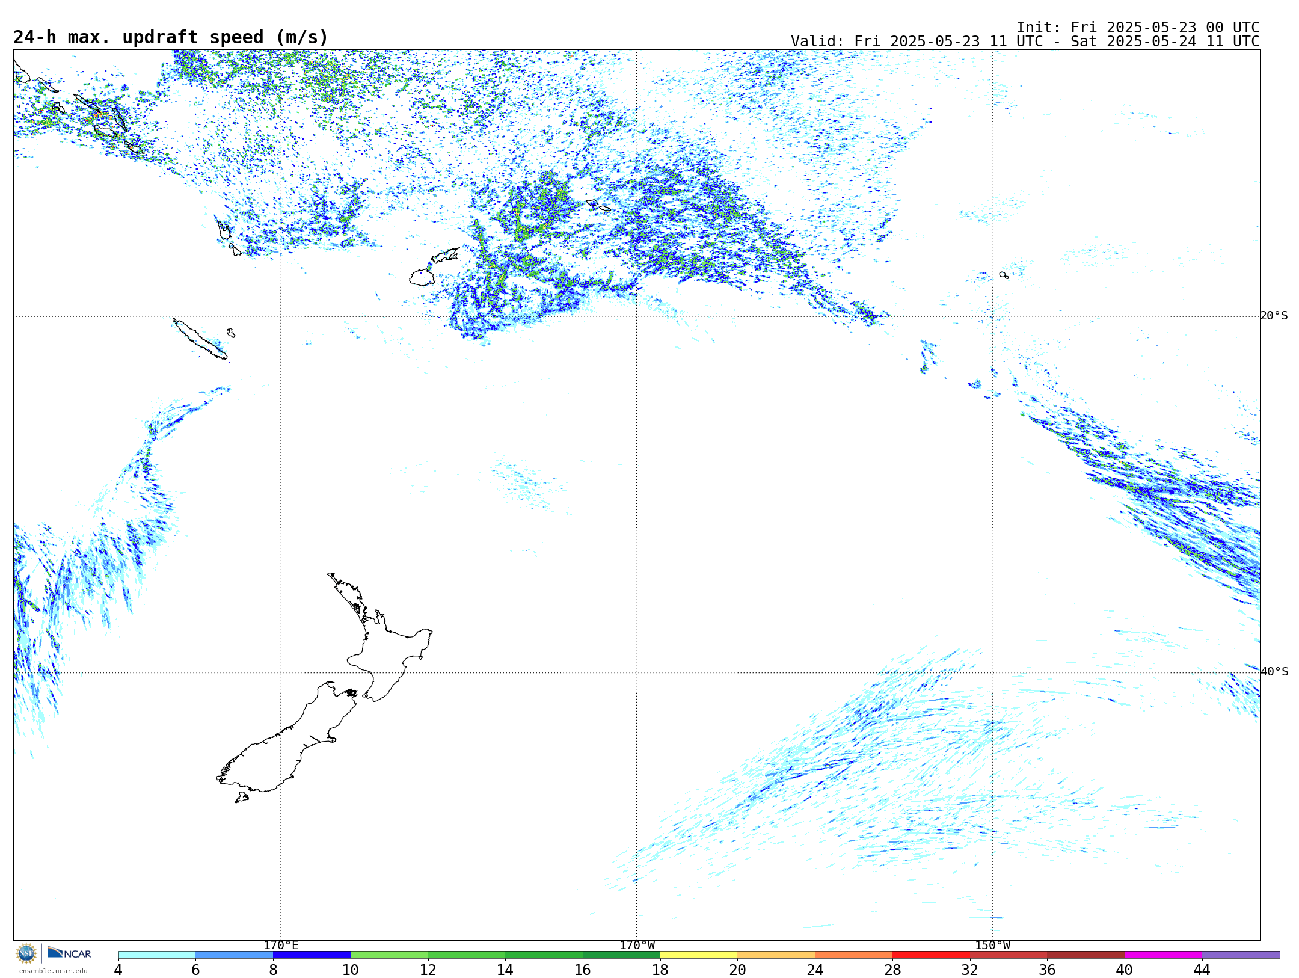
Task: Click the 40°S latitude label
Action: click(x=1274, y=672)
